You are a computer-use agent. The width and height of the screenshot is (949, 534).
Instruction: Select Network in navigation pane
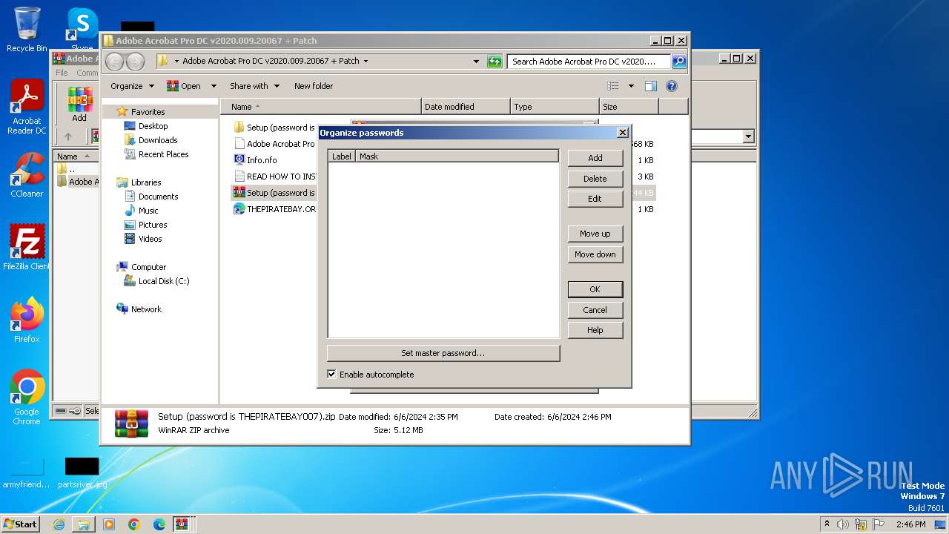(x=146, y=309)
